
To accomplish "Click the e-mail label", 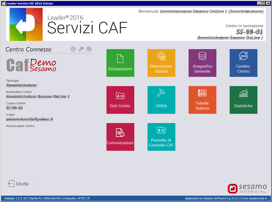I will pyautogui.click(x=10, y=115).
